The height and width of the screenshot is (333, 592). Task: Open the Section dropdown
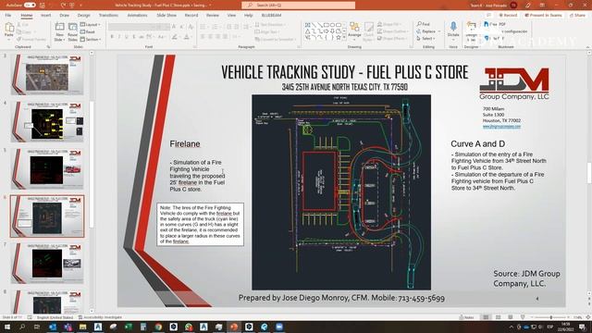pos(91,39)
